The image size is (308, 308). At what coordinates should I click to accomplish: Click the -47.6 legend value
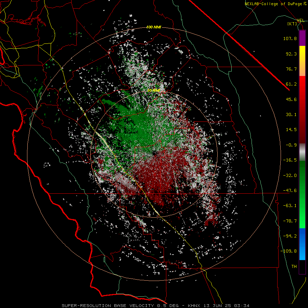point(290,191)
